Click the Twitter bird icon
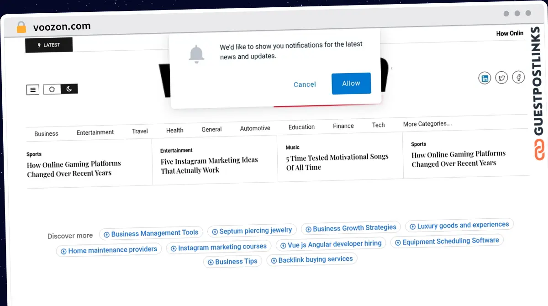This screenshot has width=548, height=306. coord(501,77)
